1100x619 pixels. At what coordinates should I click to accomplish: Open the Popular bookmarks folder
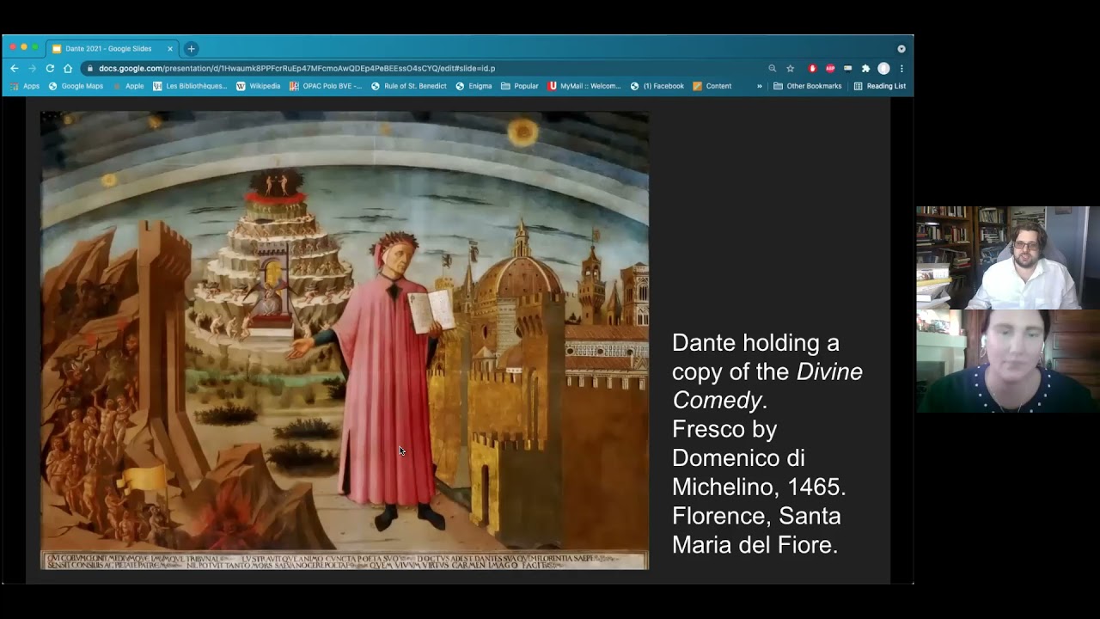coord(520,86)
